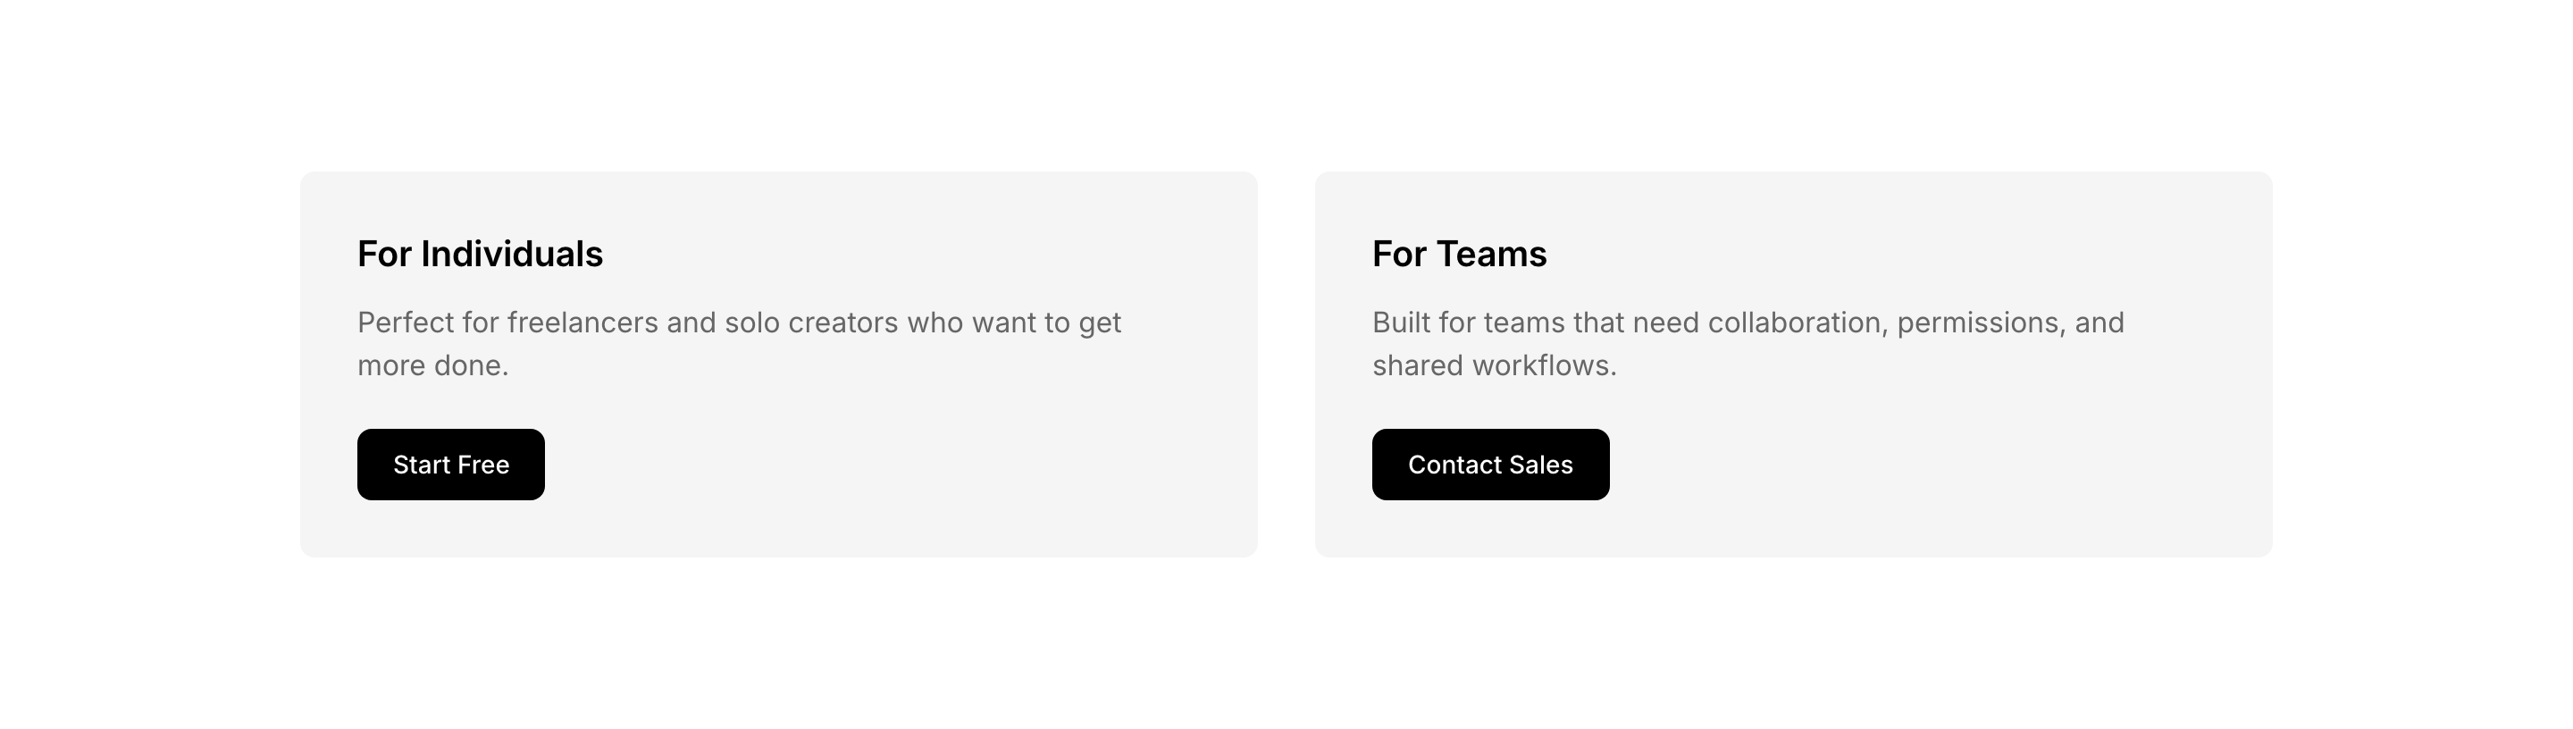The image size is (2573, 729).
Task: Click the text "shared workflows."
Action: [1493, 365]
